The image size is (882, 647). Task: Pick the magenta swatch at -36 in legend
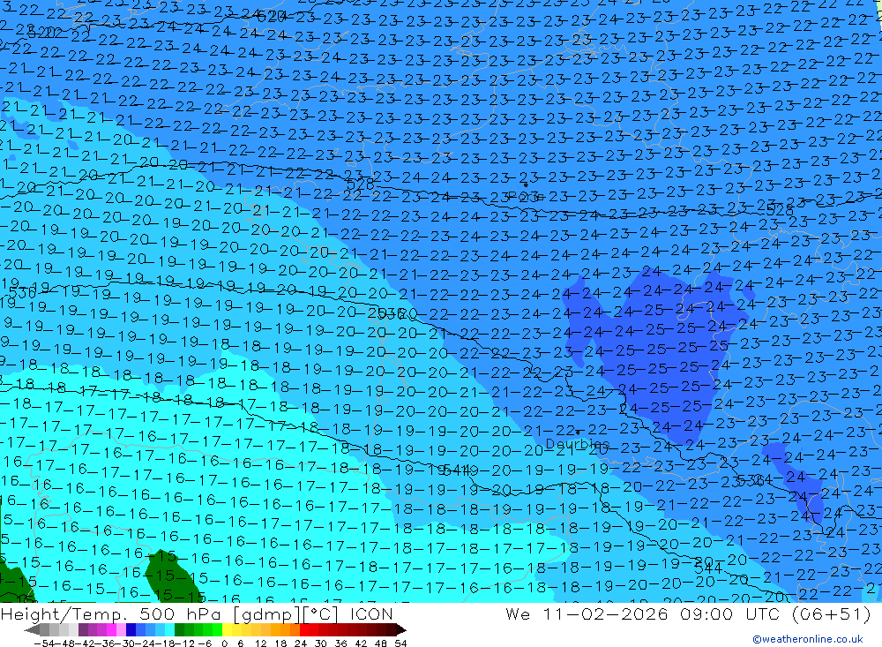111,629
